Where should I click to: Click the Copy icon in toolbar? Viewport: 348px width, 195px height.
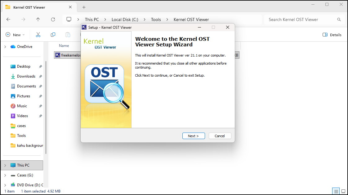[53, 35]
